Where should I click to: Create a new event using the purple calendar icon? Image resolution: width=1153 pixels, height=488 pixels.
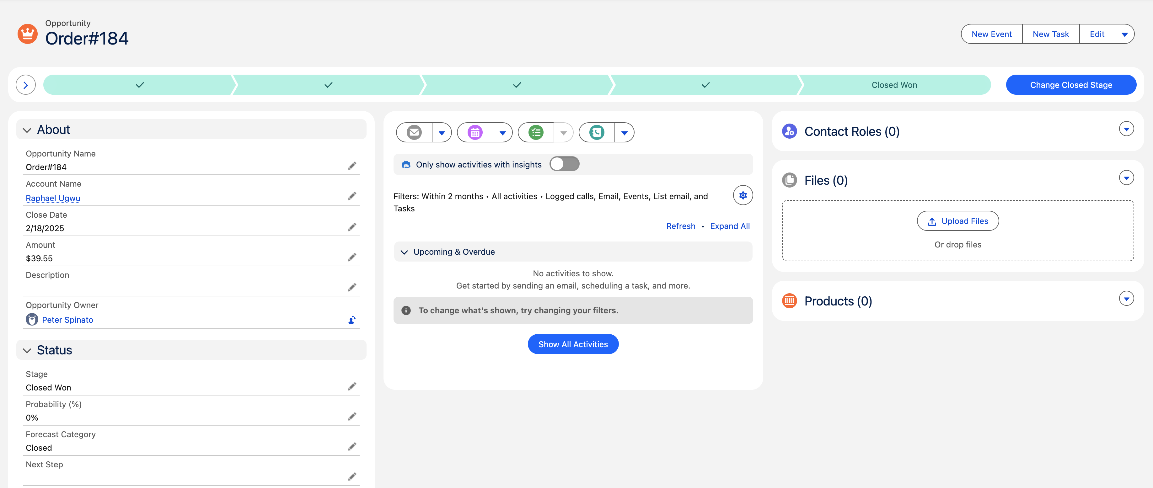point(475,132)
